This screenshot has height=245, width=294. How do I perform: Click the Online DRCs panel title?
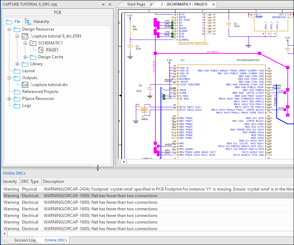[14, 173]
